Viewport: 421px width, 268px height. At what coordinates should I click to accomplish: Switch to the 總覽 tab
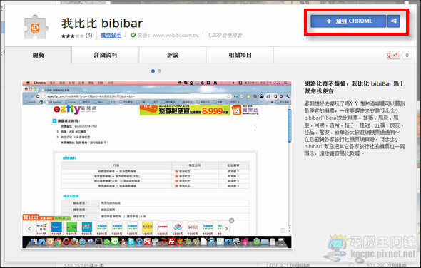[39, 55]
